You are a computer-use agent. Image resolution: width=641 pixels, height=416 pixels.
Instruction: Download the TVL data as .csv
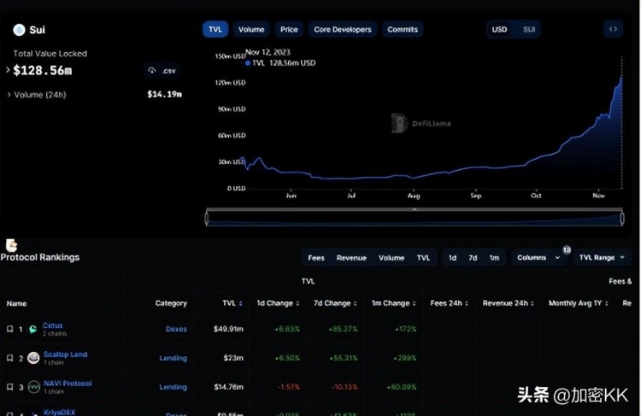tap(162, 71)
